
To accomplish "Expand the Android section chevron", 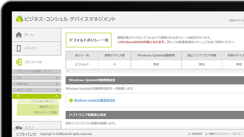I will click(57, 84).
